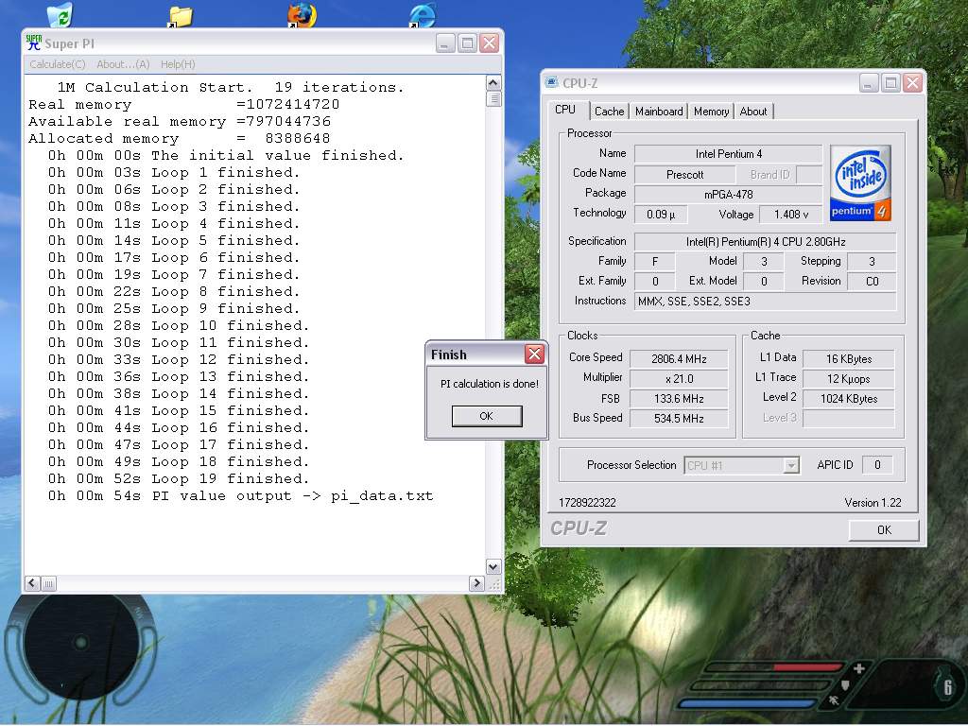Click the line 'Available real memory =797044736'
The image size is (968, 726).
[180, 122]
